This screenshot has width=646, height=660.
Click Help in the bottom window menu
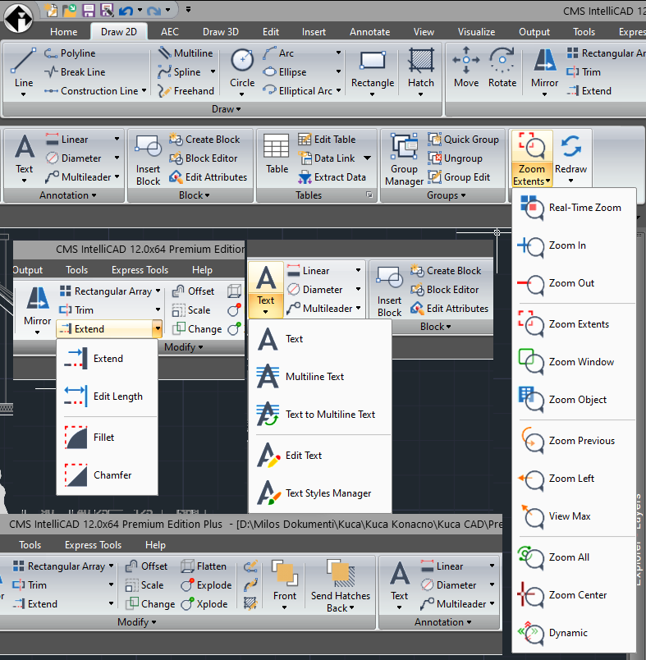click(155, 545)
